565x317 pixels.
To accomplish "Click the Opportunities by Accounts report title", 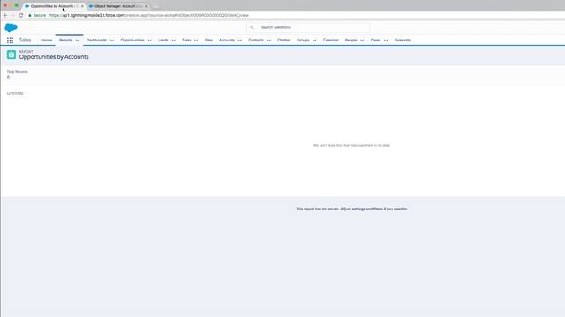I will pos(54,57).
